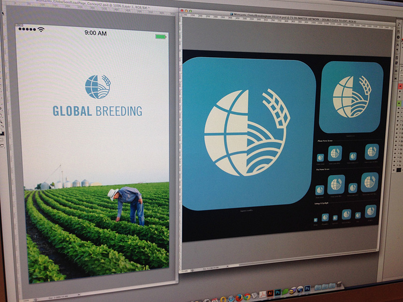Viewport: 403px width, 302px height.
Task: Hide the bottom black-thumbnail layer
Action: [394, 166]
